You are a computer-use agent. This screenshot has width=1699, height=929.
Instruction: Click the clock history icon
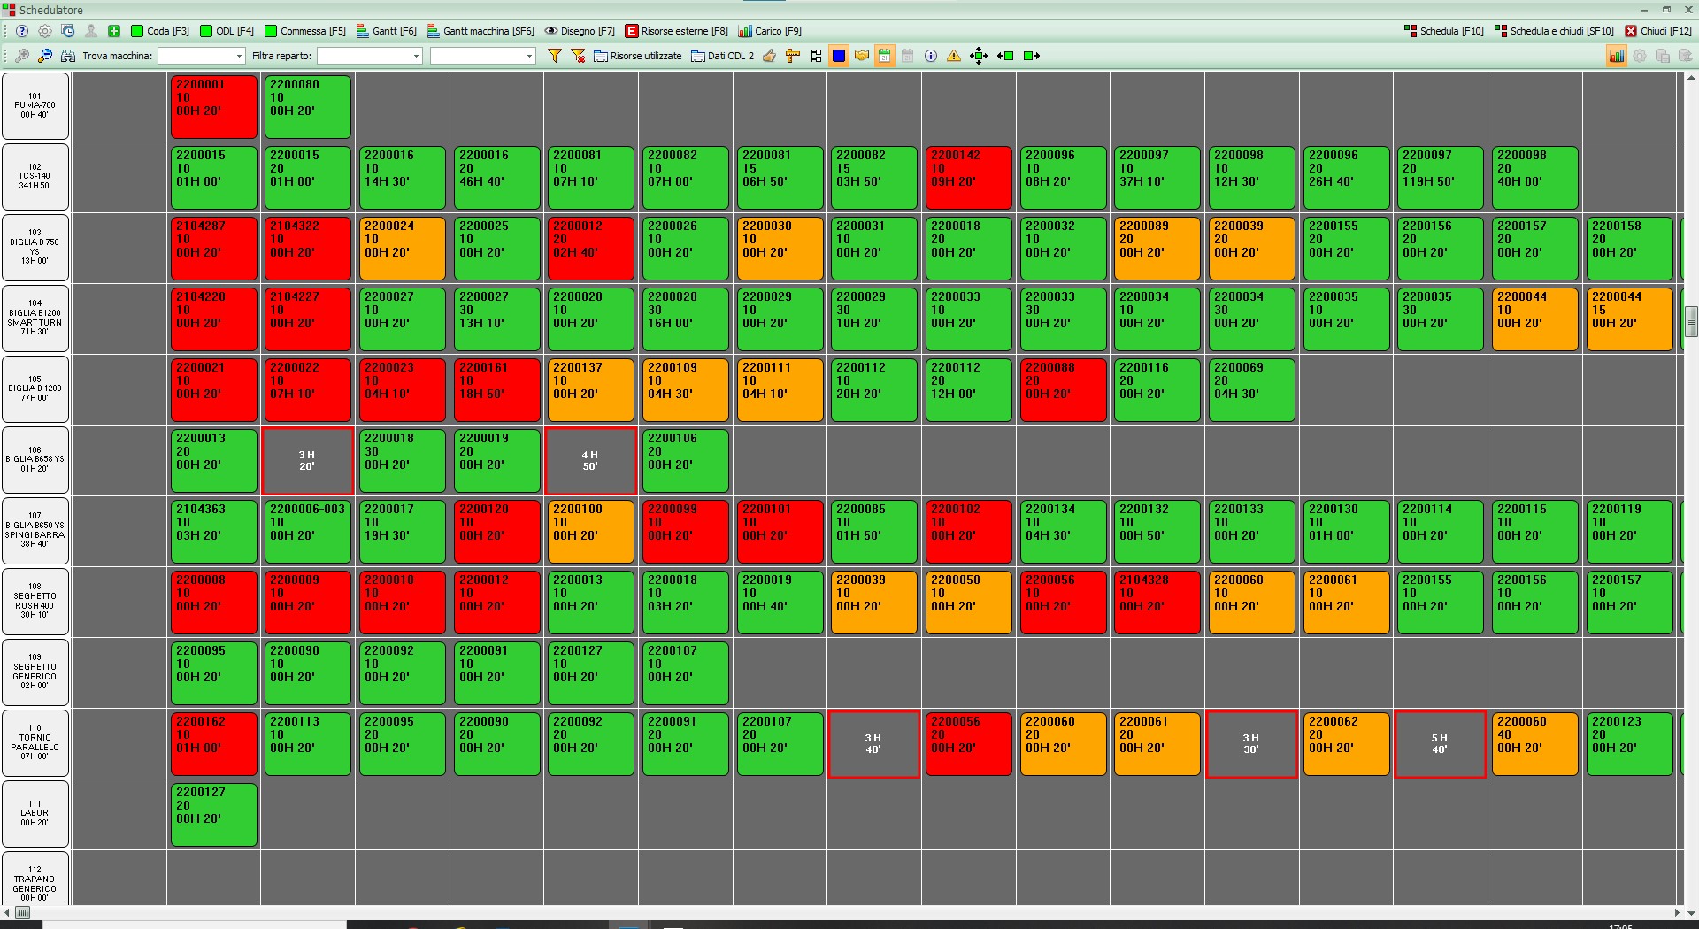point(68,31)
